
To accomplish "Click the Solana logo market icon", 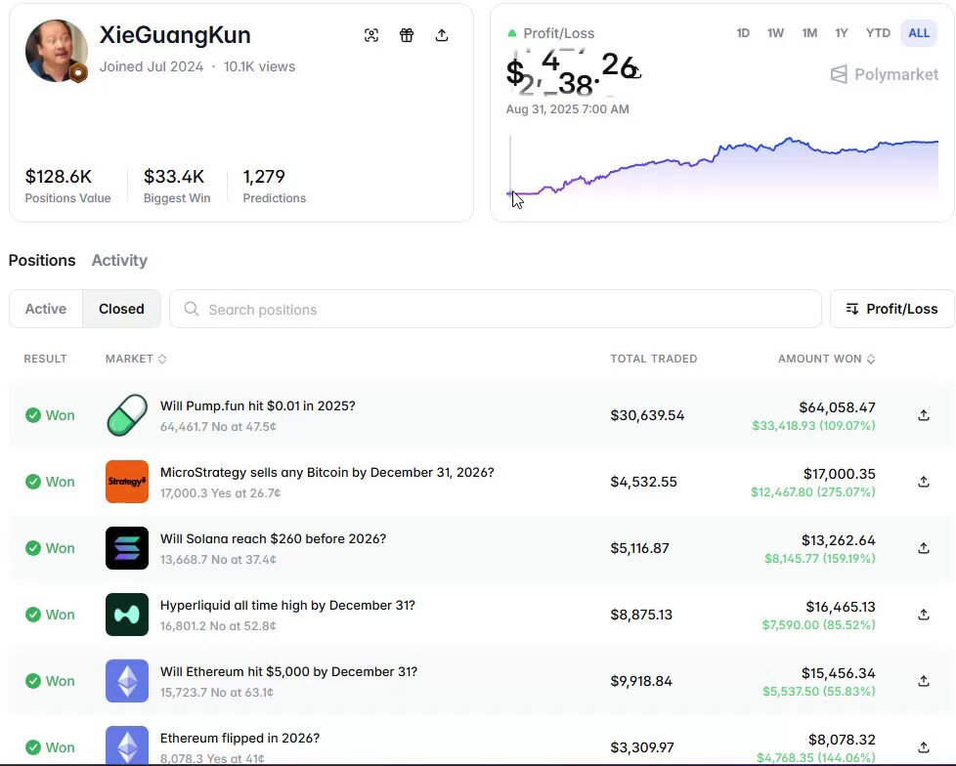I will coord(127,548).
